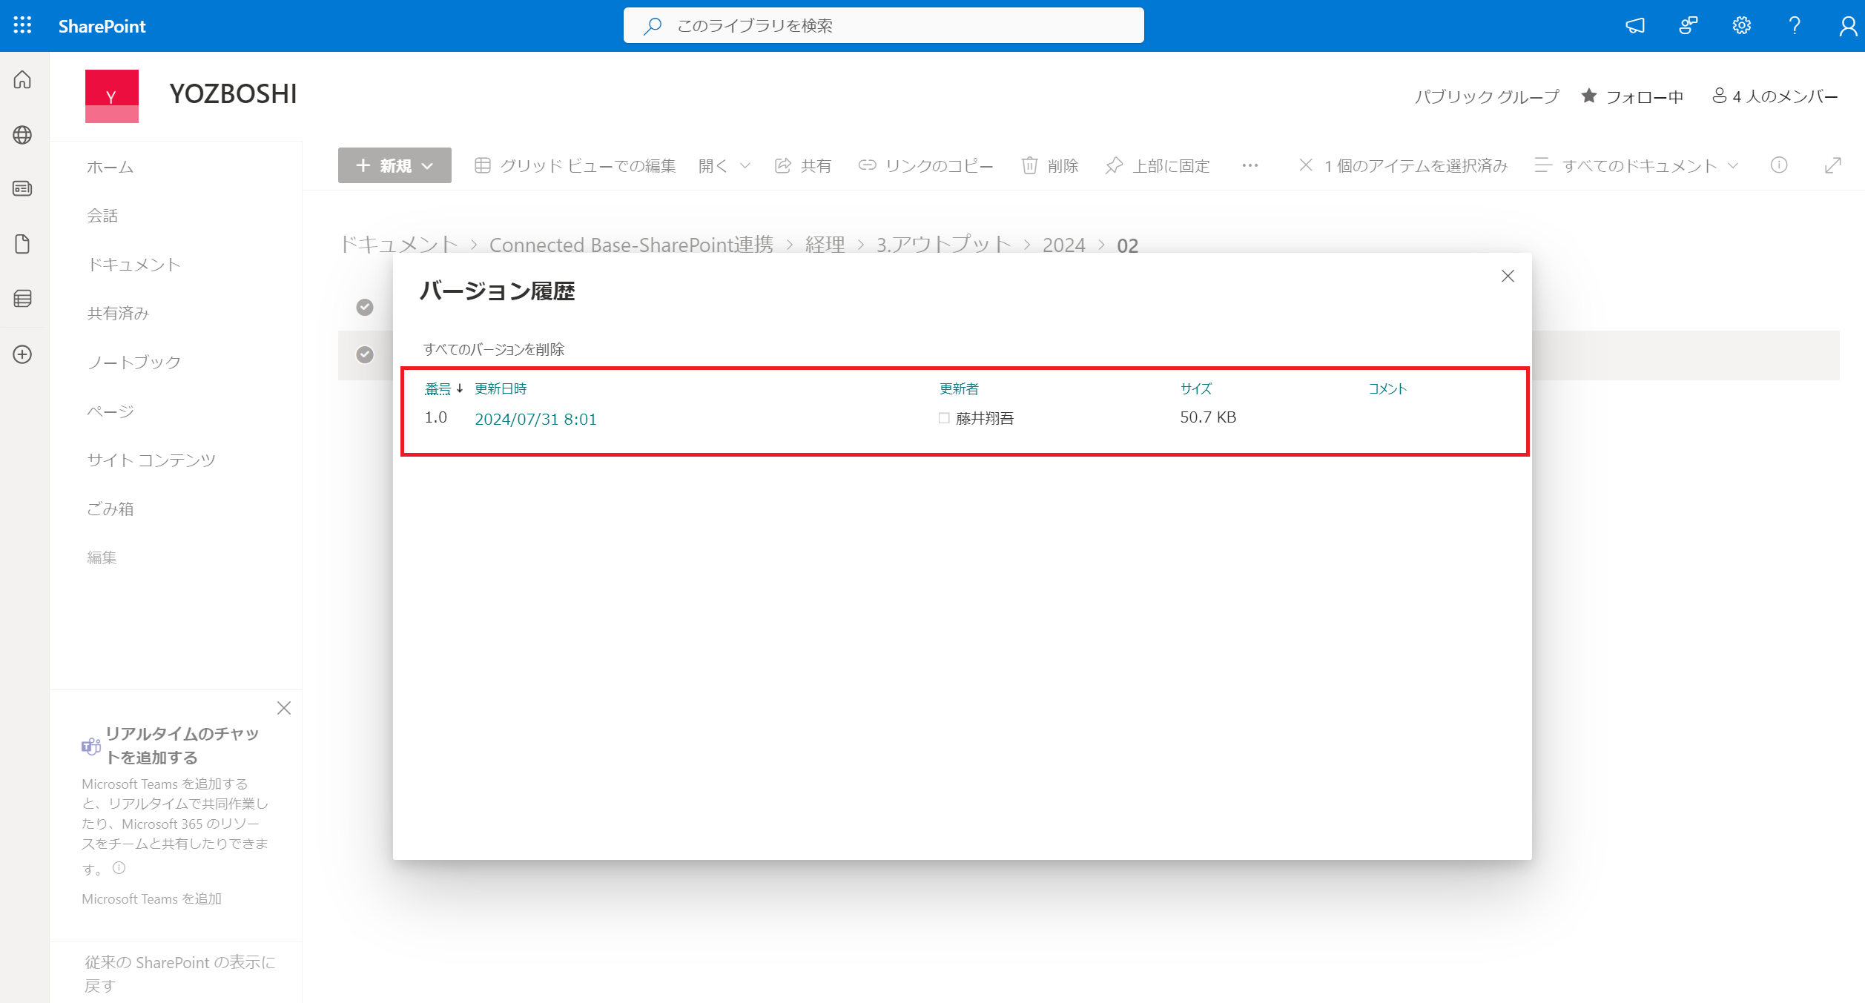Expand すべてのドキュメント view dropdown
Viewport: 1865px width, 1003px height.
(x=1637, y=165)
